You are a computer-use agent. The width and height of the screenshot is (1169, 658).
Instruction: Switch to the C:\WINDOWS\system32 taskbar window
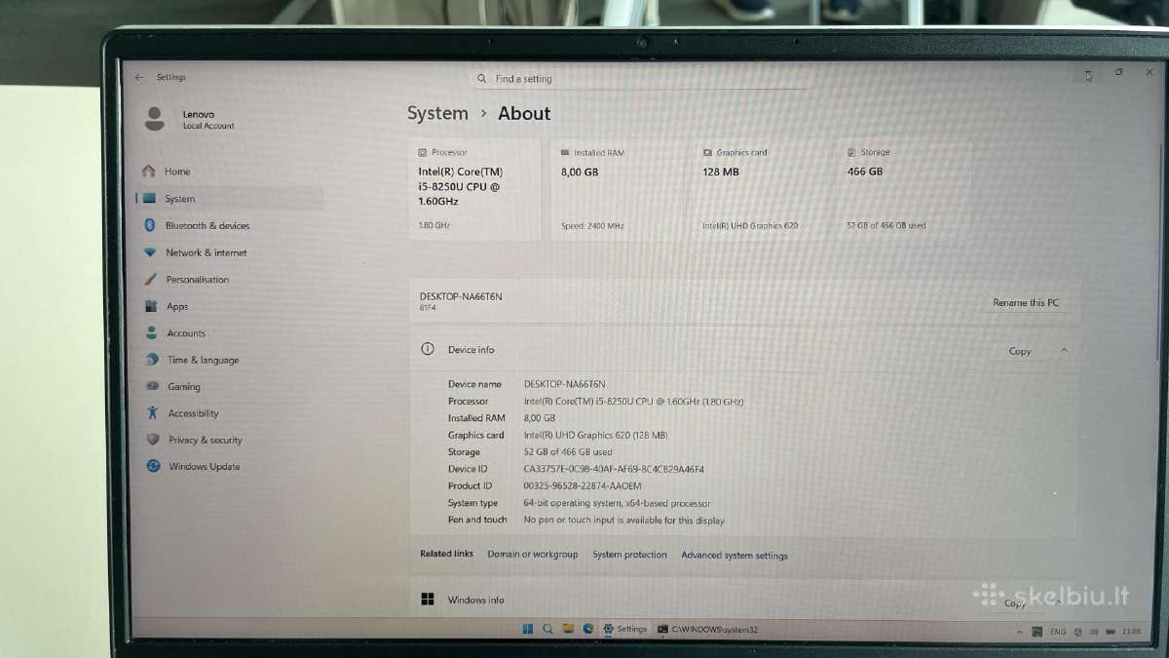pyautogui.click(x=707, y=630)
